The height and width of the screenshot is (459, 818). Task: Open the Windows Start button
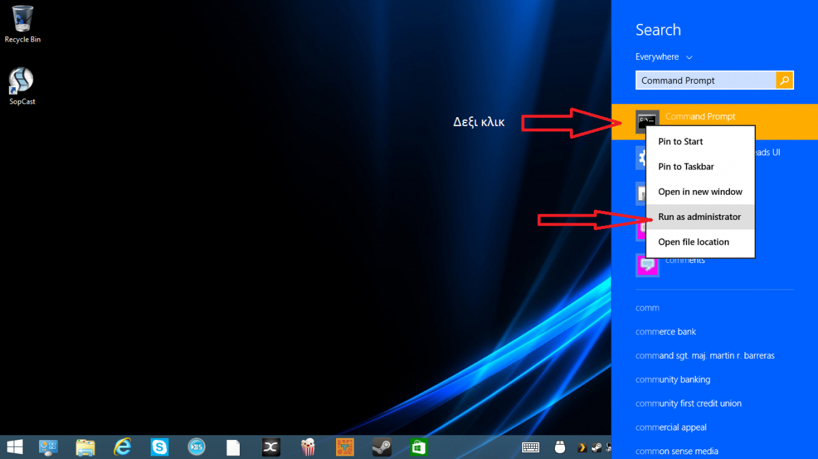[14, 447]
